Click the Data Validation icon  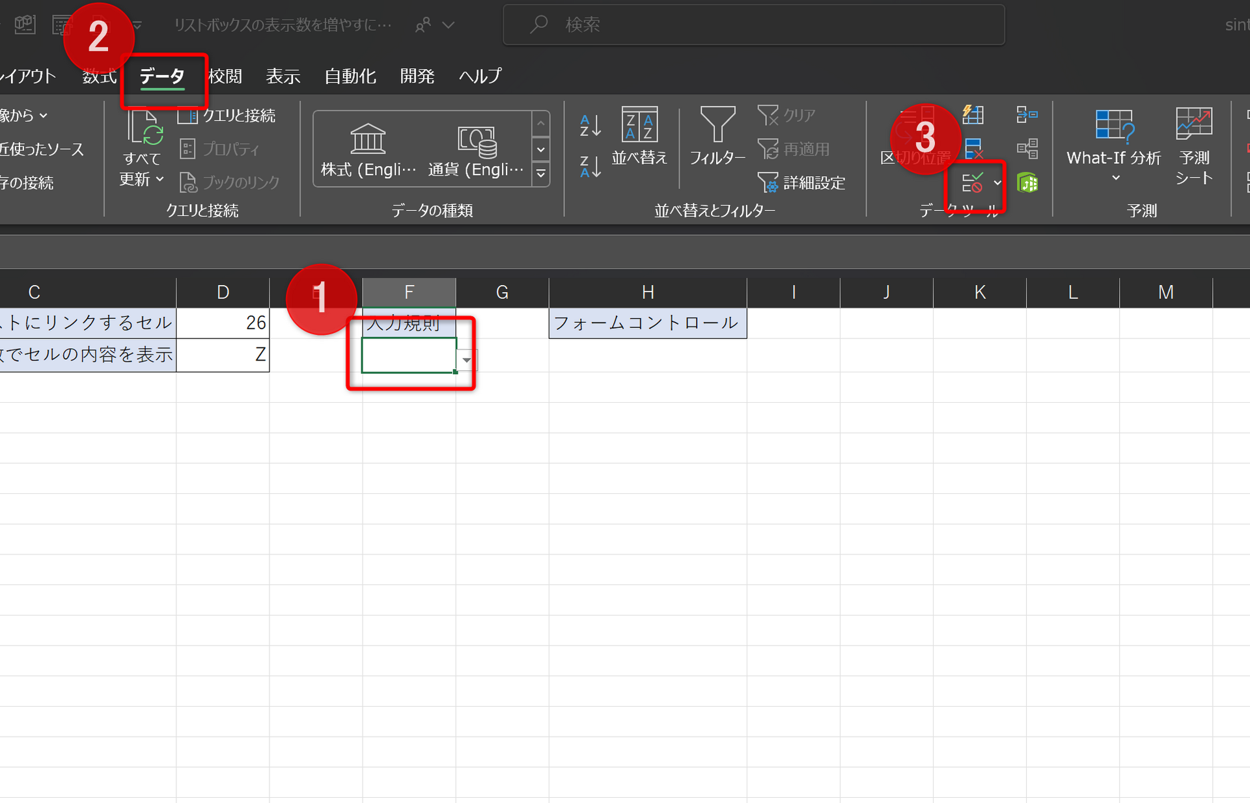[973, 184]
